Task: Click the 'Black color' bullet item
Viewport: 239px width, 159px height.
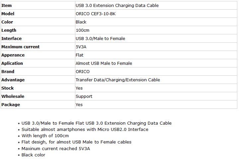Action: (x=33, y=155)
